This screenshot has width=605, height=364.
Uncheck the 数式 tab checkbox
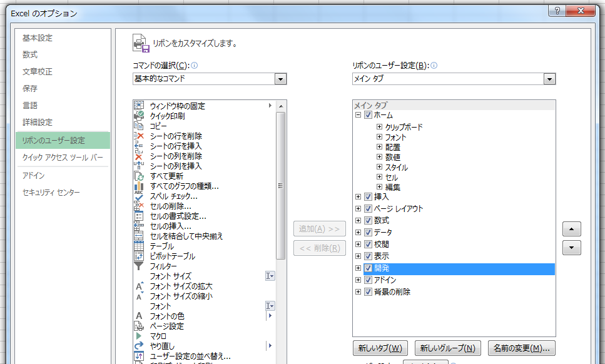tap(368, 221)
